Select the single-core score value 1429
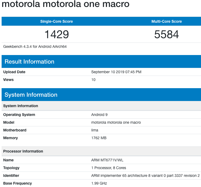 (56, 34)
